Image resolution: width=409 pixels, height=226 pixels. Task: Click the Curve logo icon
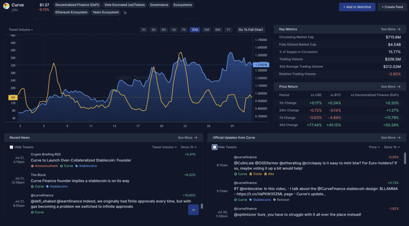tap(6, 6)
